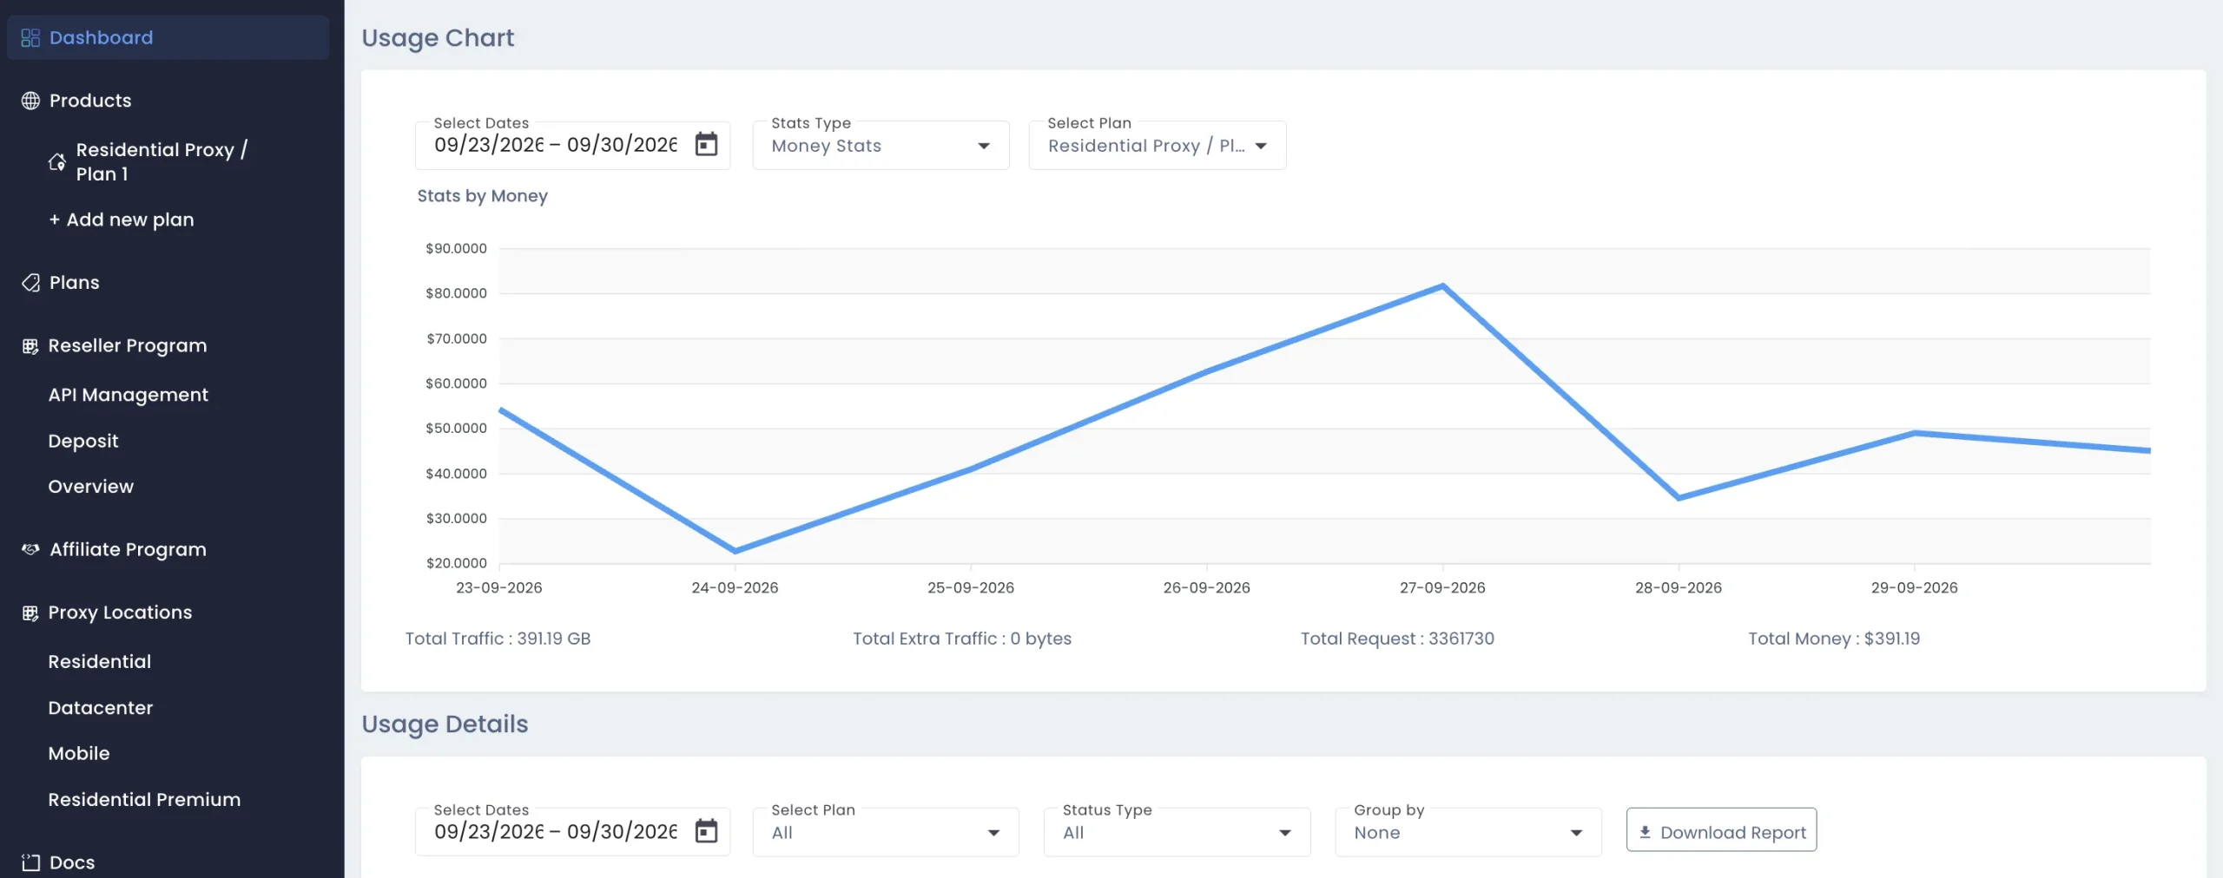Open Residential Proxy / Plan 1
Image resolution: width=2223 pixels, height=878 pixels.
[x=162, y=161]
